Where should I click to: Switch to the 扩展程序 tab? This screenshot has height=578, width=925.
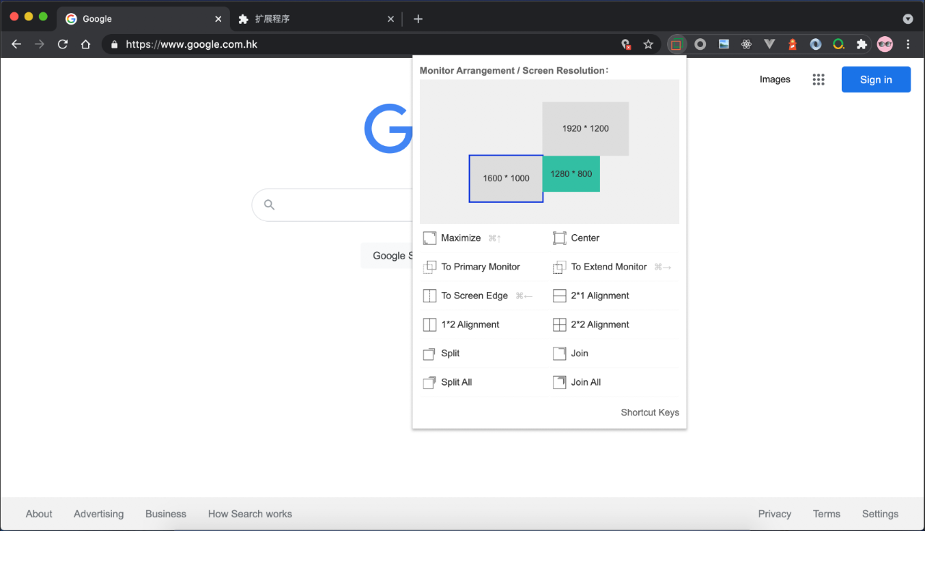pos(311,19)
